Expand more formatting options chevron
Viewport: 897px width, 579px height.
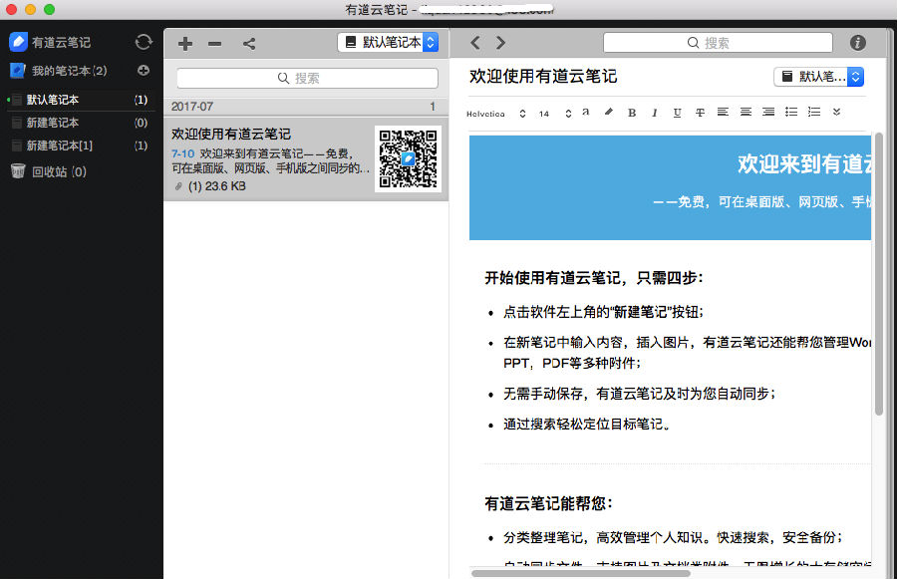coord(836,112)
